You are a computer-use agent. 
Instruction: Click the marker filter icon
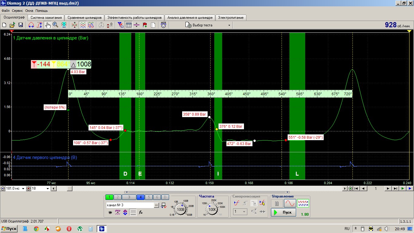click(x=120, y=25)
